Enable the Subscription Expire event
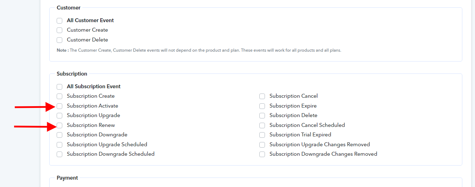Viewport: 475px width, 187px height. pyautogui.click(x=262, y=106)
